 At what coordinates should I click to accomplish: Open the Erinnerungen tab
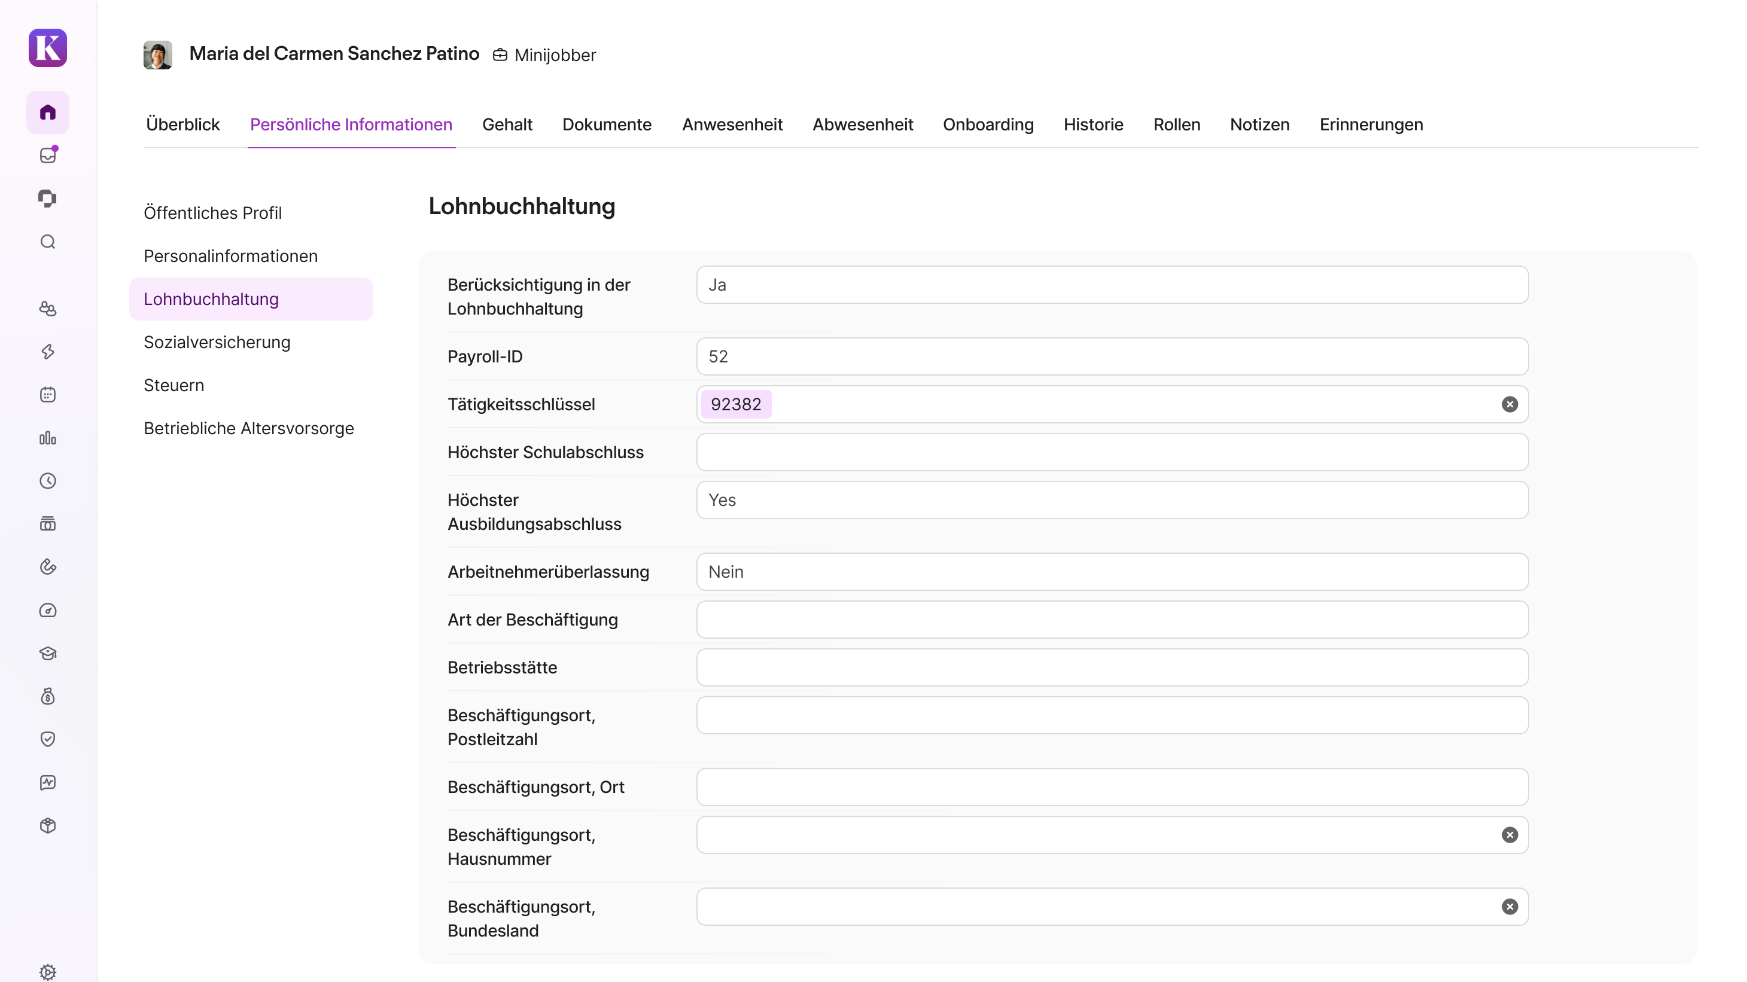(1371, 125)
